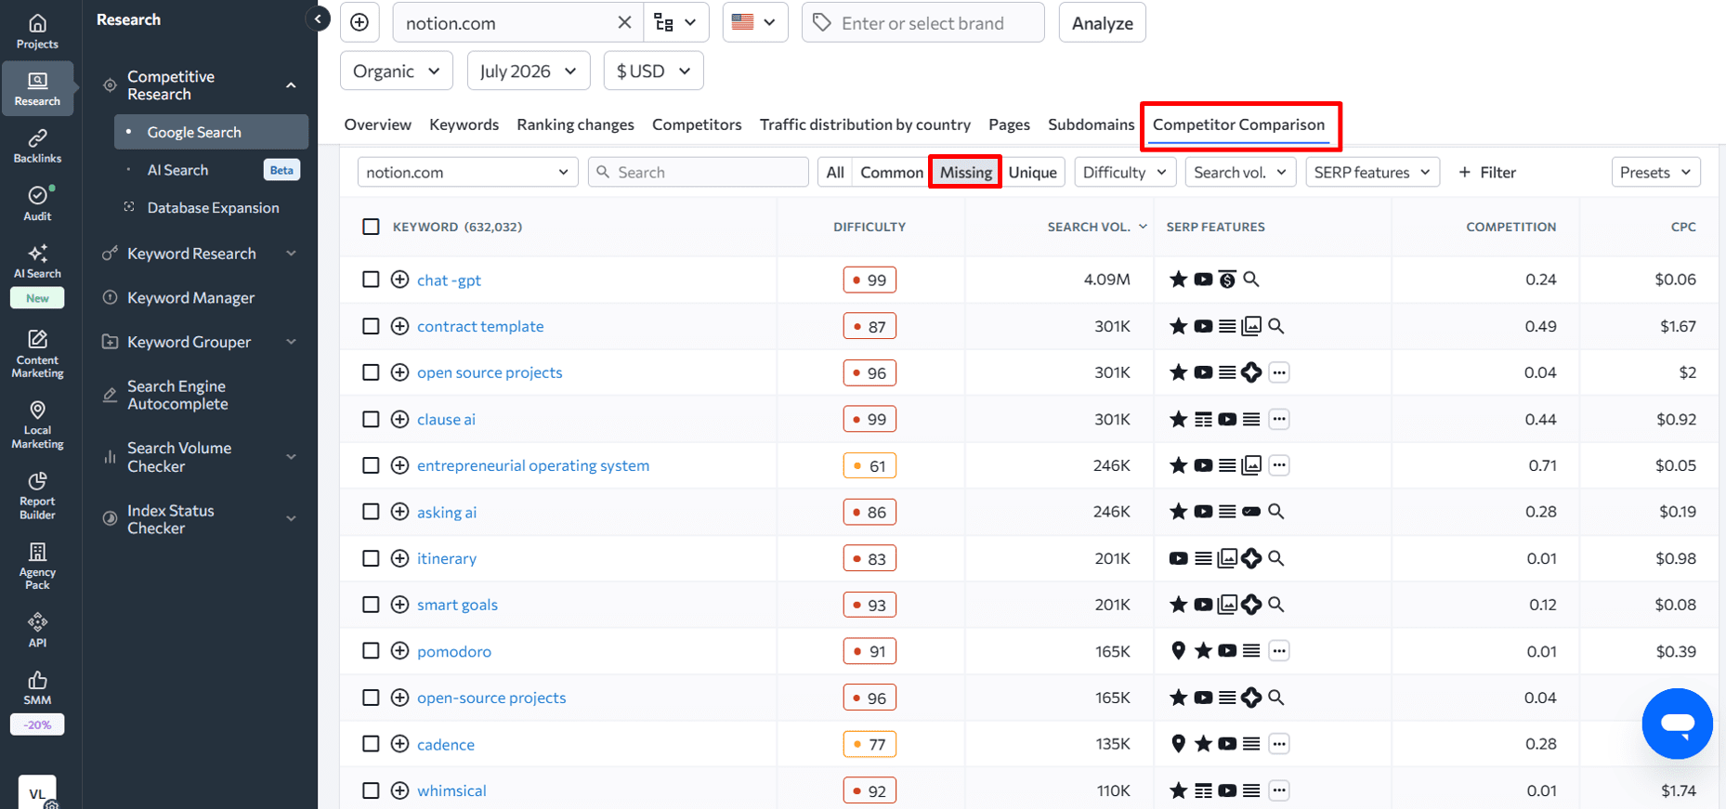This screenshot has width=1726, height=809.
Task: Open Report Builder in sidebar
Action: 37,496
